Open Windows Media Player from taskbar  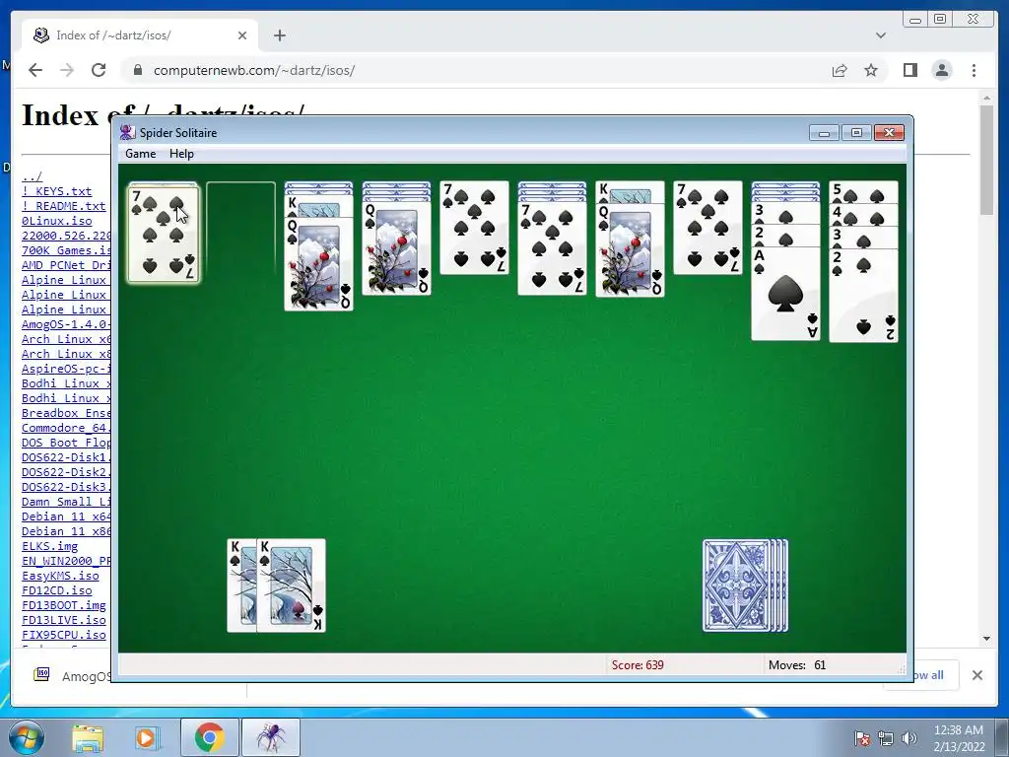pos(146,737)
